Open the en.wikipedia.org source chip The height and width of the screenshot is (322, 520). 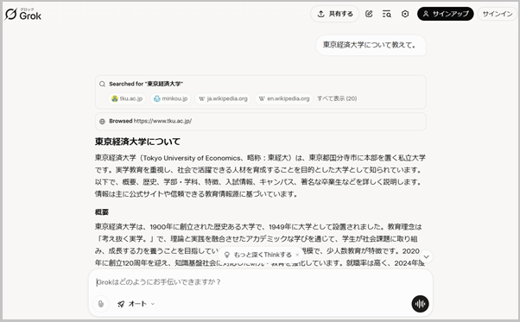(284, 98)
